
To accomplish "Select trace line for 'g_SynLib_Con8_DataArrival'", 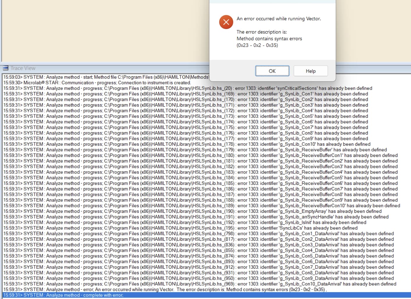I will tap(199, 273).
